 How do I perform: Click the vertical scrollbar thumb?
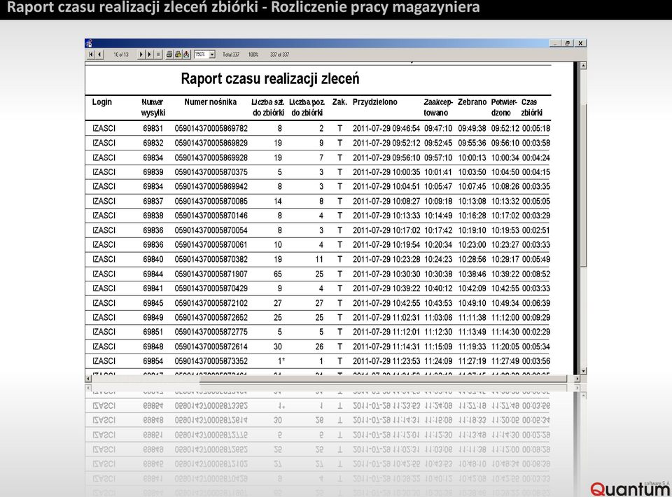click(x=583, y=185)
